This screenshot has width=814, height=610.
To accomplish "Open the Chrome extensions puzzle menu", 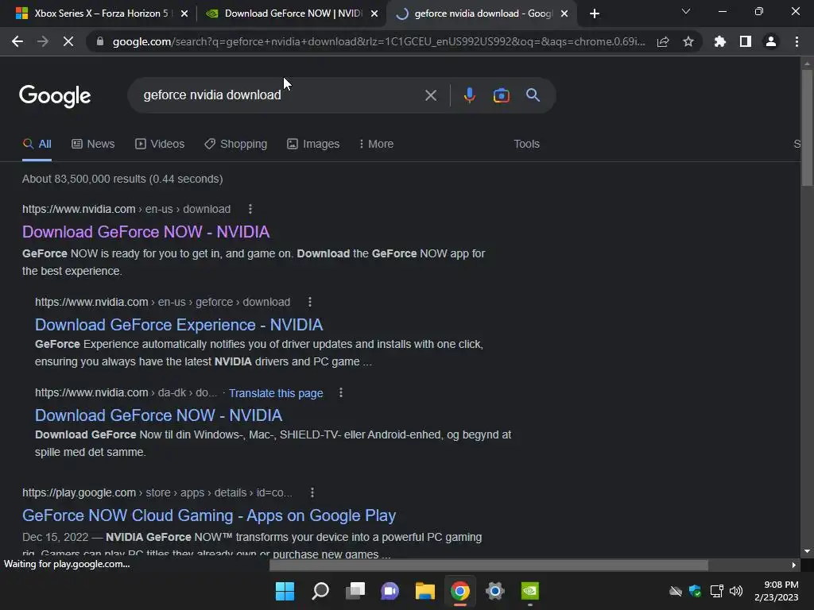I will click(720, 41).
